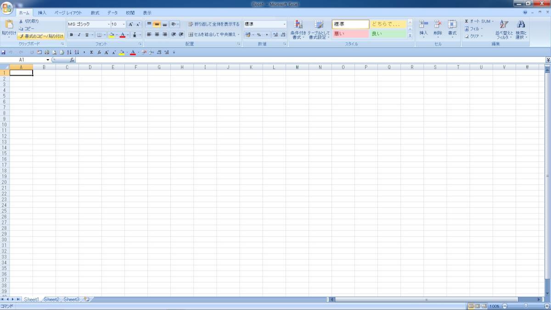551x310 pixels.
Task: Select the Sheet2 worksheet tab
Action: [x=51, y=299]
